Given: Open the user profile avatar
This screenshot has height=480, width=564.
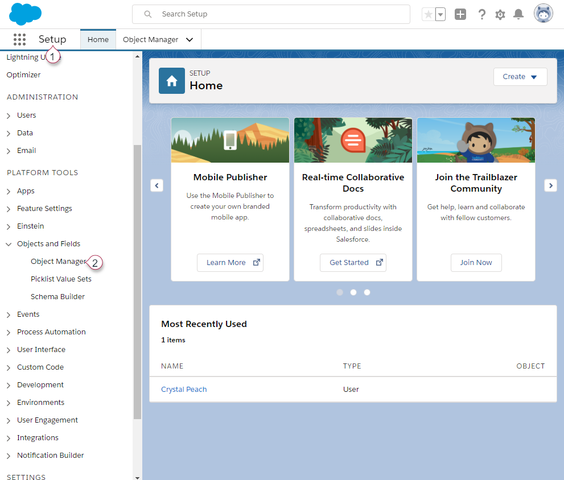Looking at the screenshot, I should (x=543, y=14).
